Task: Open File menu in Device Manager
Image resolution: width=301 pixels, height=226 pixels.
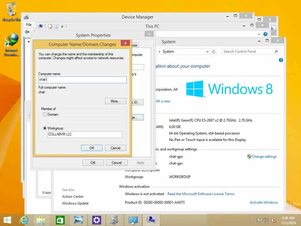Action: pos(29,25)
